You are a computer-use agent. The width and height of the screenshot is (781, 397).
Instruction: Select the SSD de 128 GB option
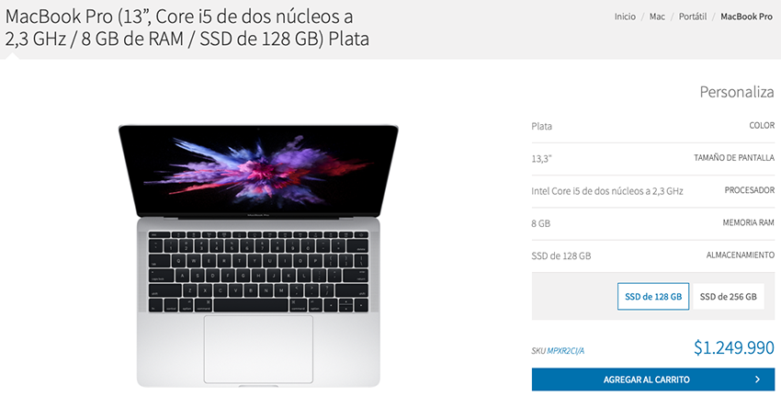pos(653,297)
